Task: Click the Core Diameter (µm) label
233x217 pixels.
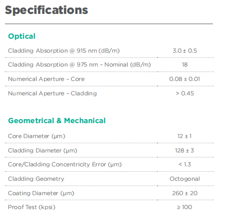Action: pyautogui.click(x=37, y=136)
